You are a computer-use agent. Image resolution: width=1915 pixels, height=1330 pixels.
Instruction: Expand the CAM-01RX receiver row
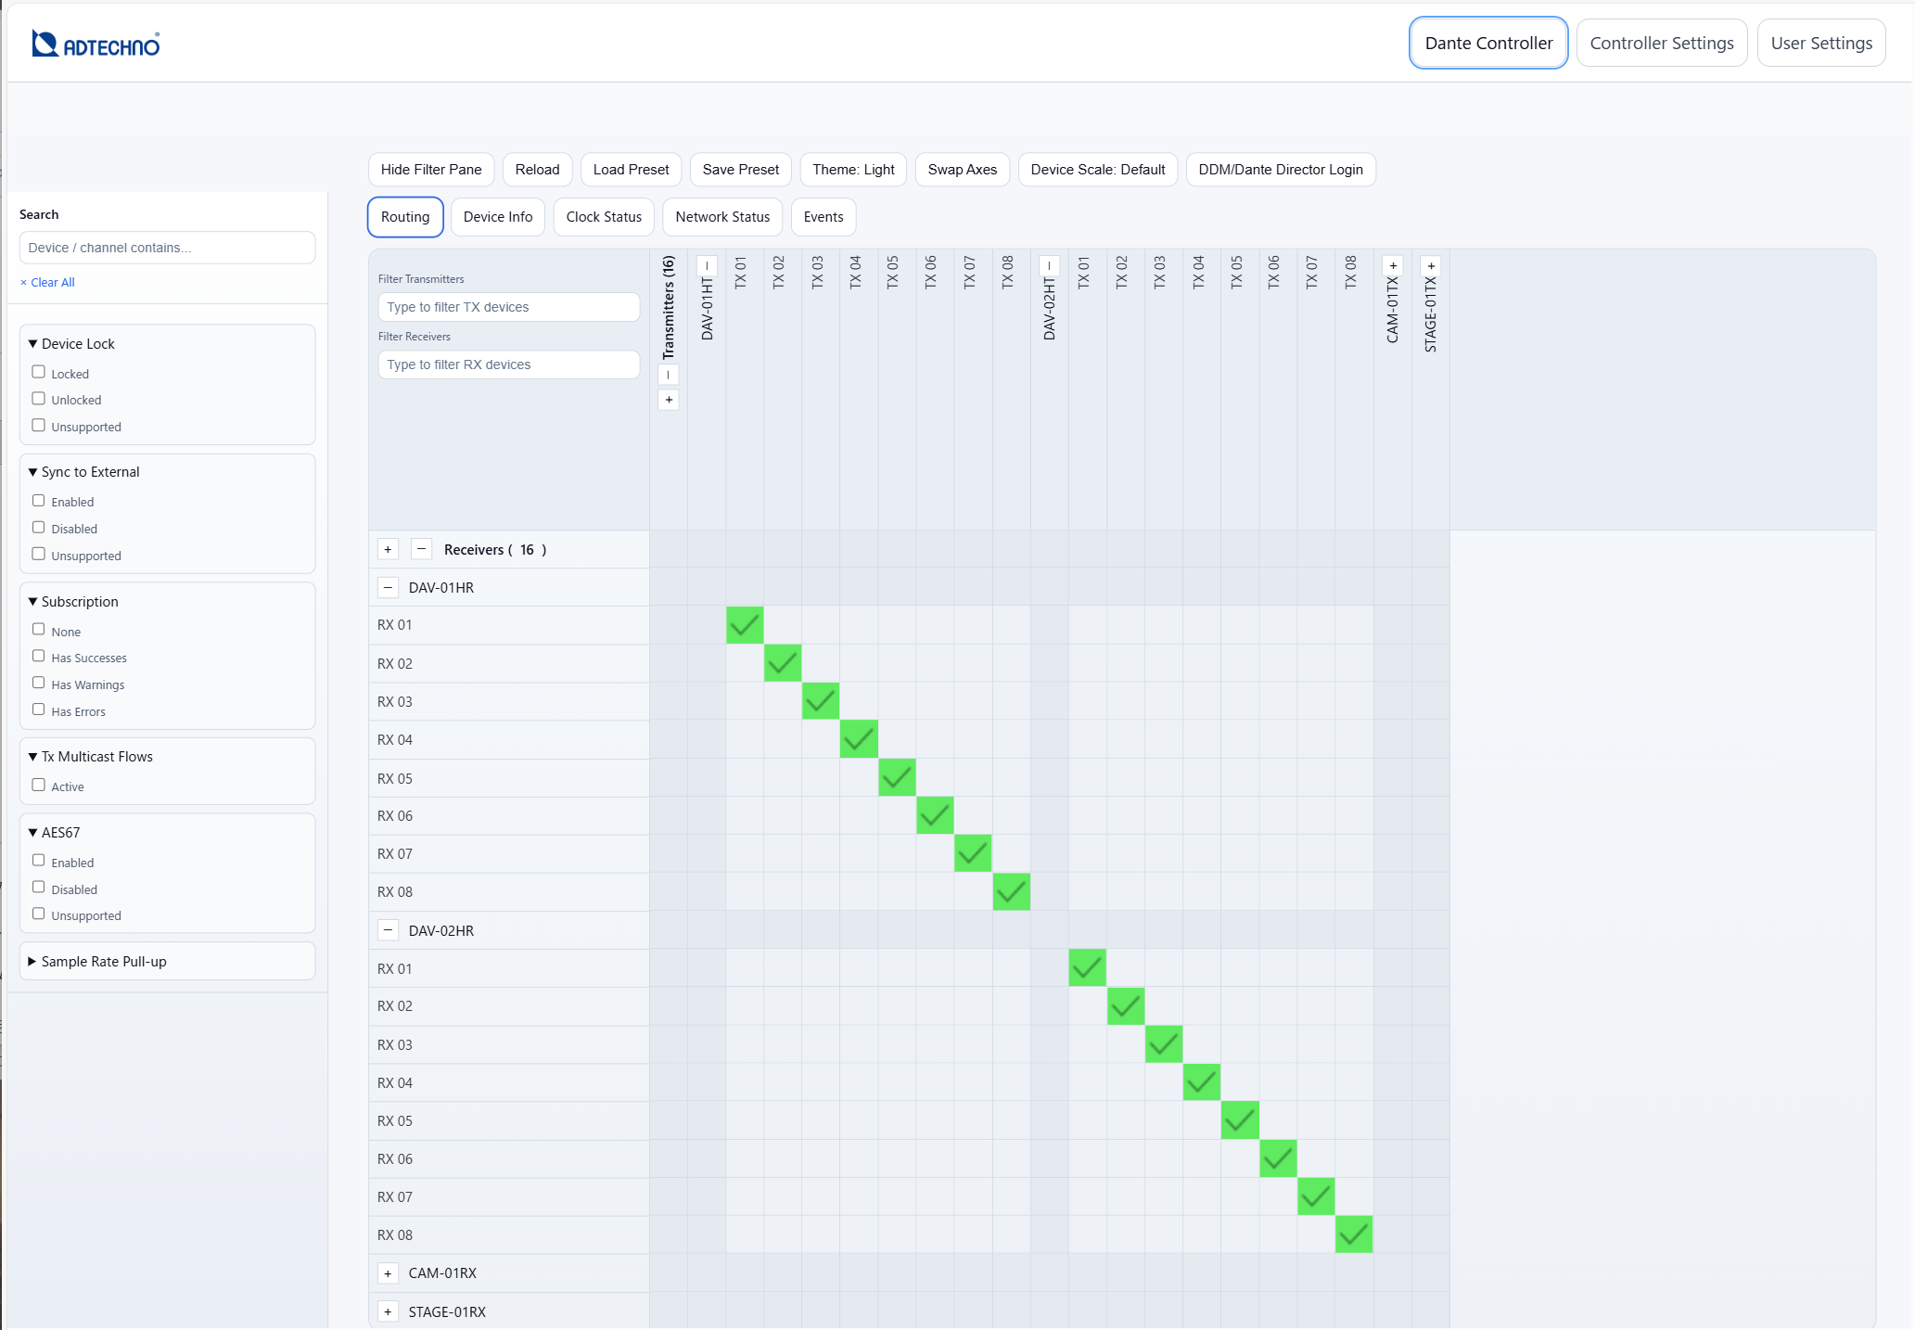[x=388, y=1273]
